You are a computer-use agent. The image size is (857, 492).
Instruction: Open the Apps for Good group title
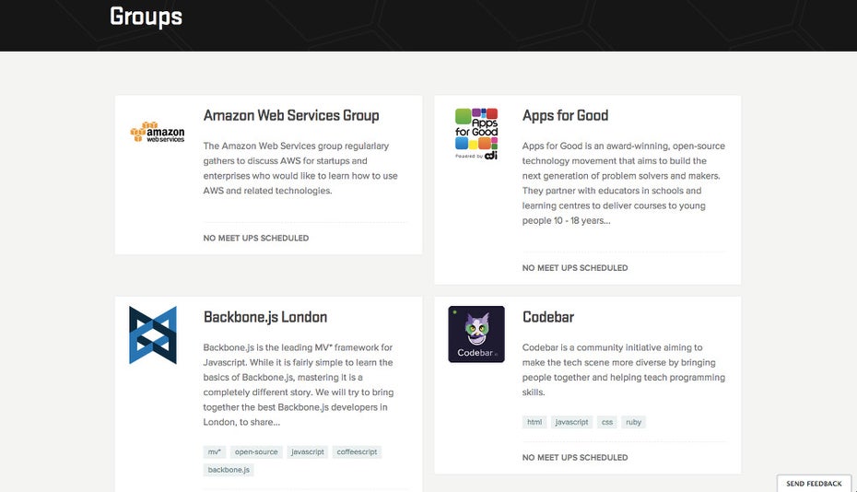(x=565, y=116)
